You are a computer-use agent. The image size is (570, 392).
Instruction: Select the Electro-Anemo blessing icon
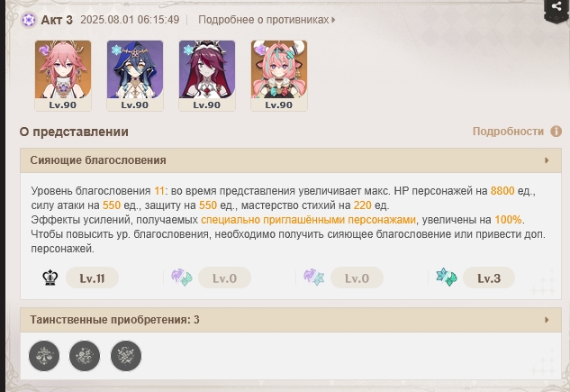tap(182, 278)
